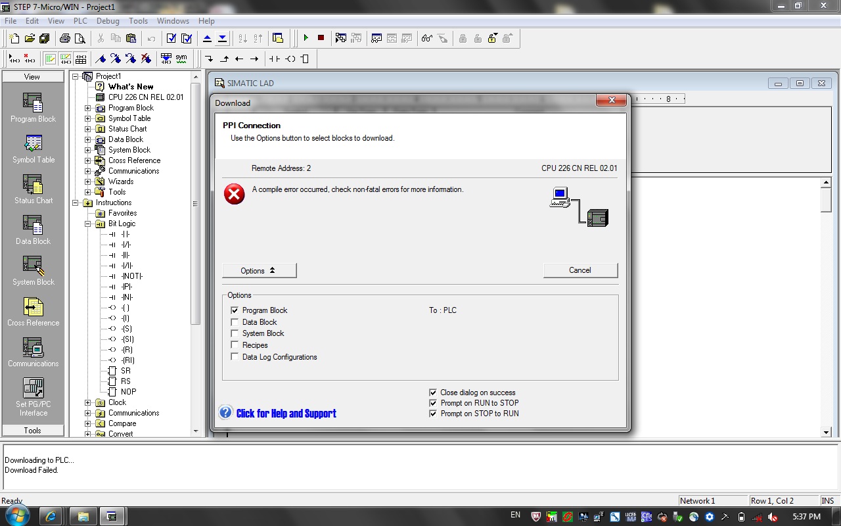Open Communications in View bar
Viewport: 841px width, 526px height.
pos(33,352)
